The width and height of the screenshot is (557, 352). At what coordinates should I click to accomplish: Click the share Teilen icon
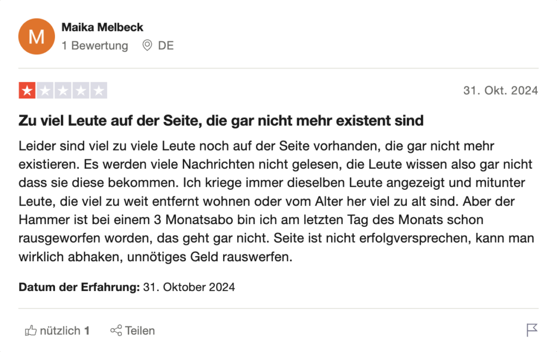(x=116, y=330)
